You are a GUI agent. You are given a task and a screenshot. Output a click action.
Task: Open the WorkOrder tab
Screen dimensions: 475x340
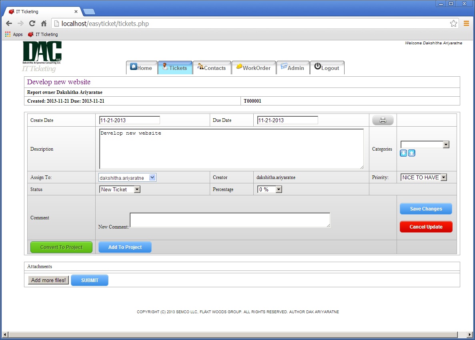(253, 68)
